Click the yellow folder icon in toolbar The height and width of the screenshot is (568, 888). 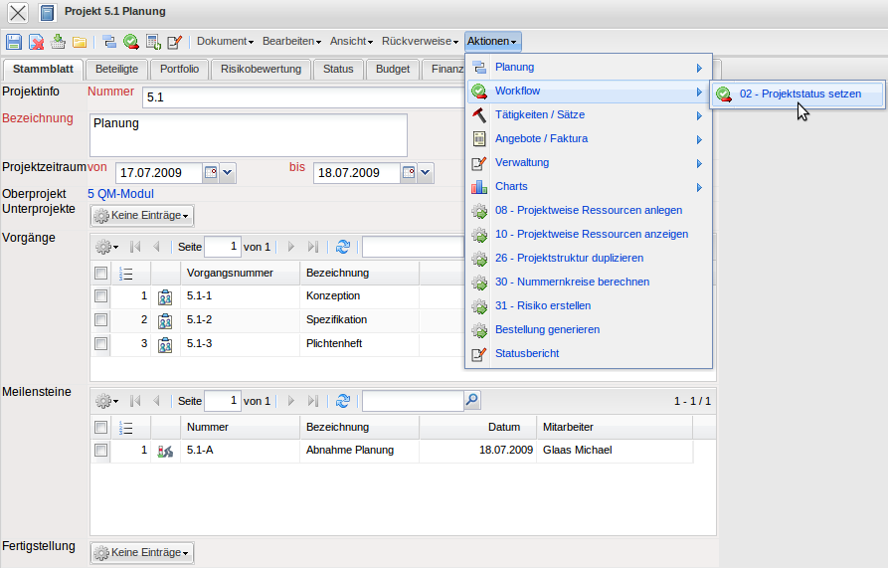(80, 42)
